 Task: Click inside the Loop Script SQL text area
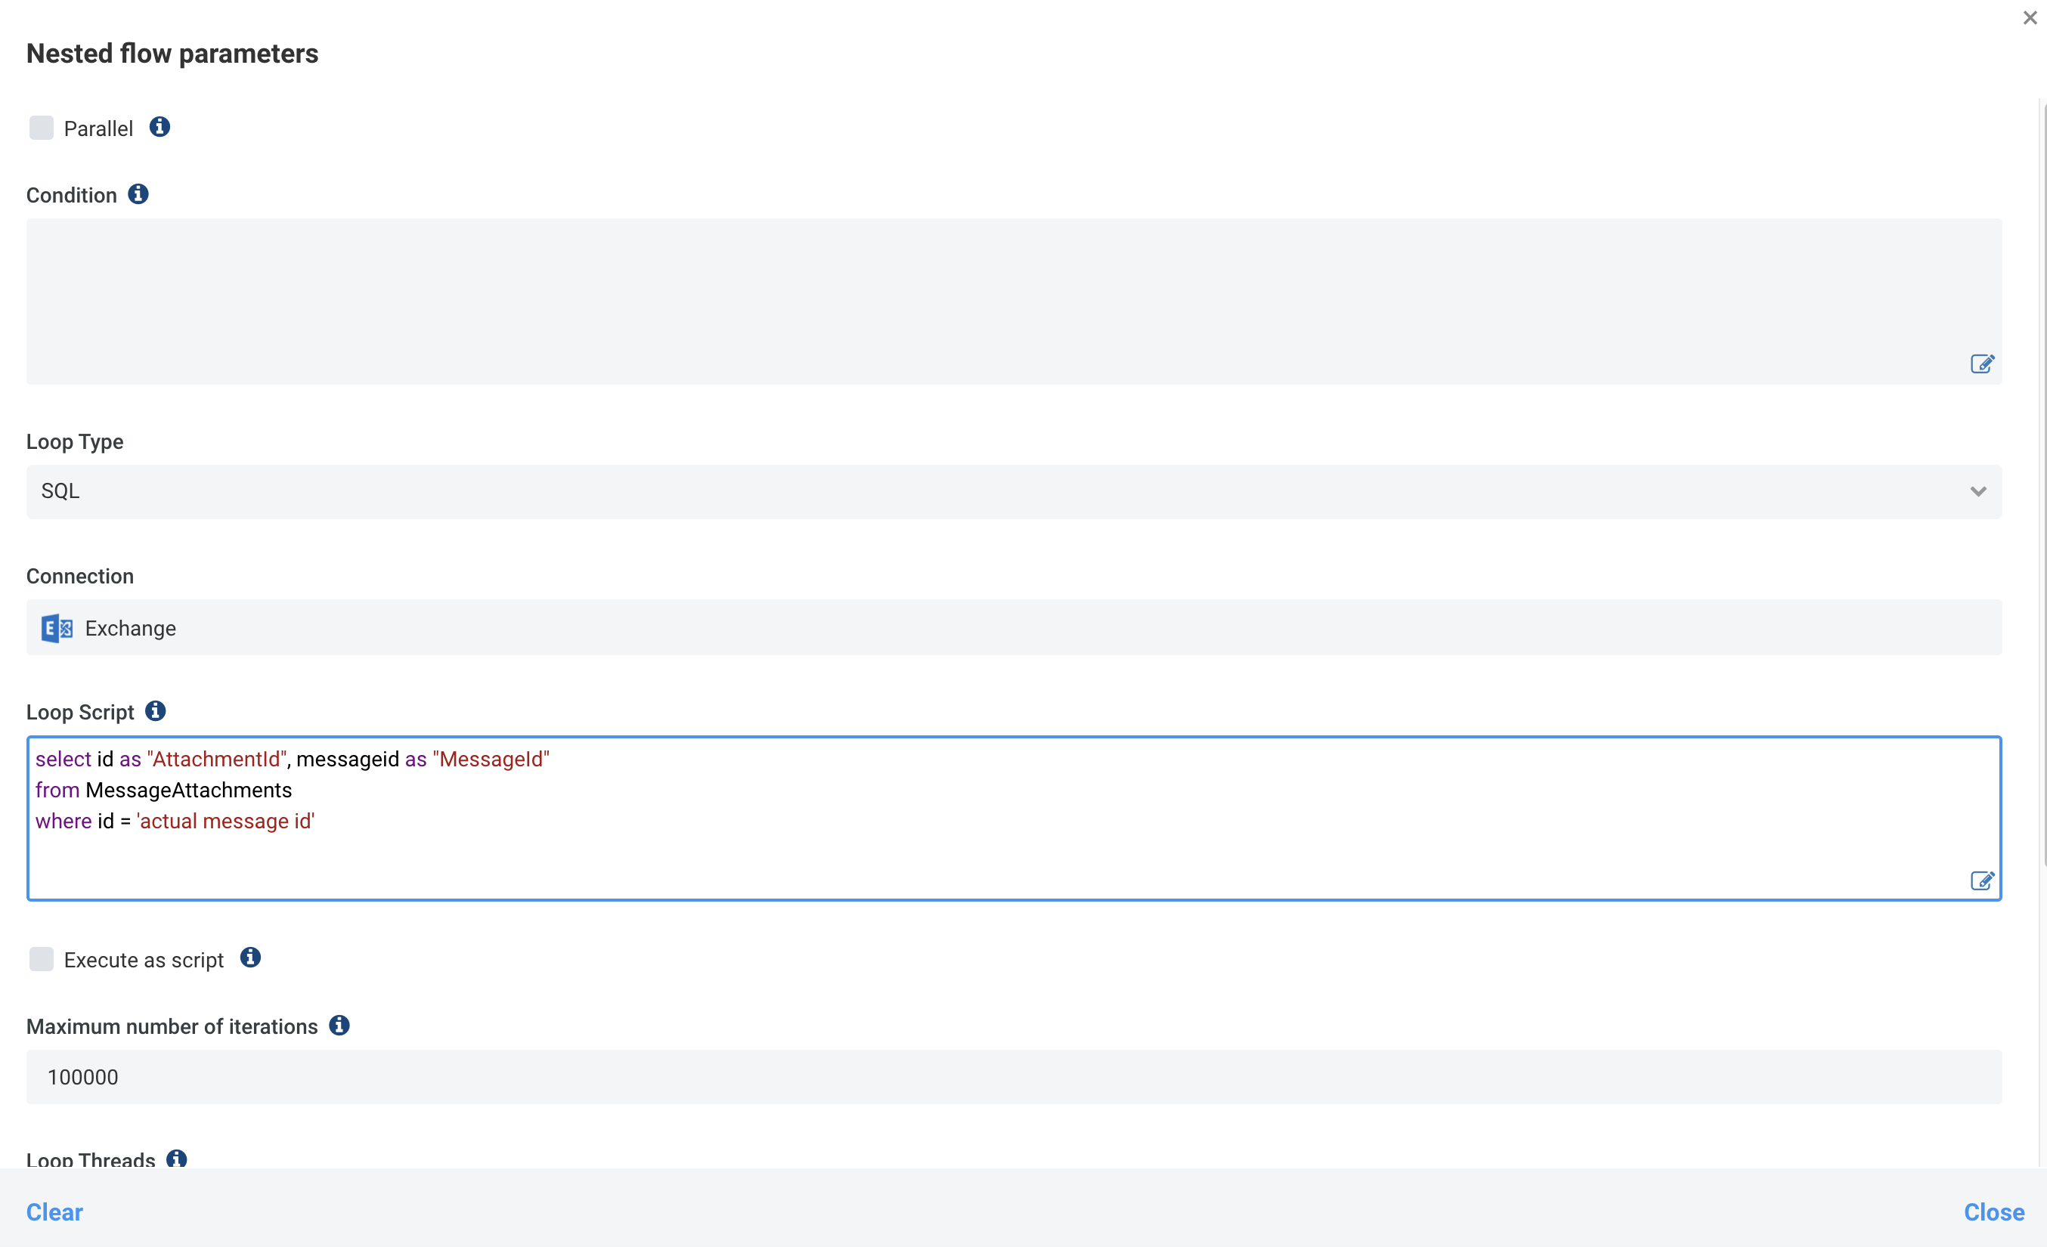pos(997,818)
